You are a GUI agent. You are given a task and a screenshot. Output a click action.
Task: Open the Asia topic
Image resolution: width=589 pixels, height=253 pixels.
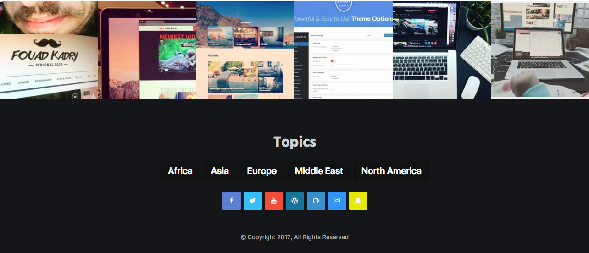click(220, 171)
